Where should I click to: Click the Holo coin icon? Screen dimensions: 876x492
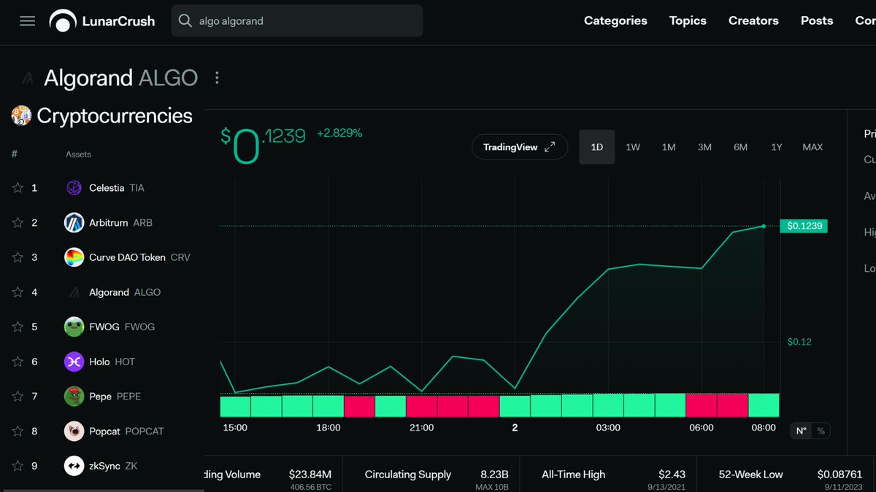74,362
